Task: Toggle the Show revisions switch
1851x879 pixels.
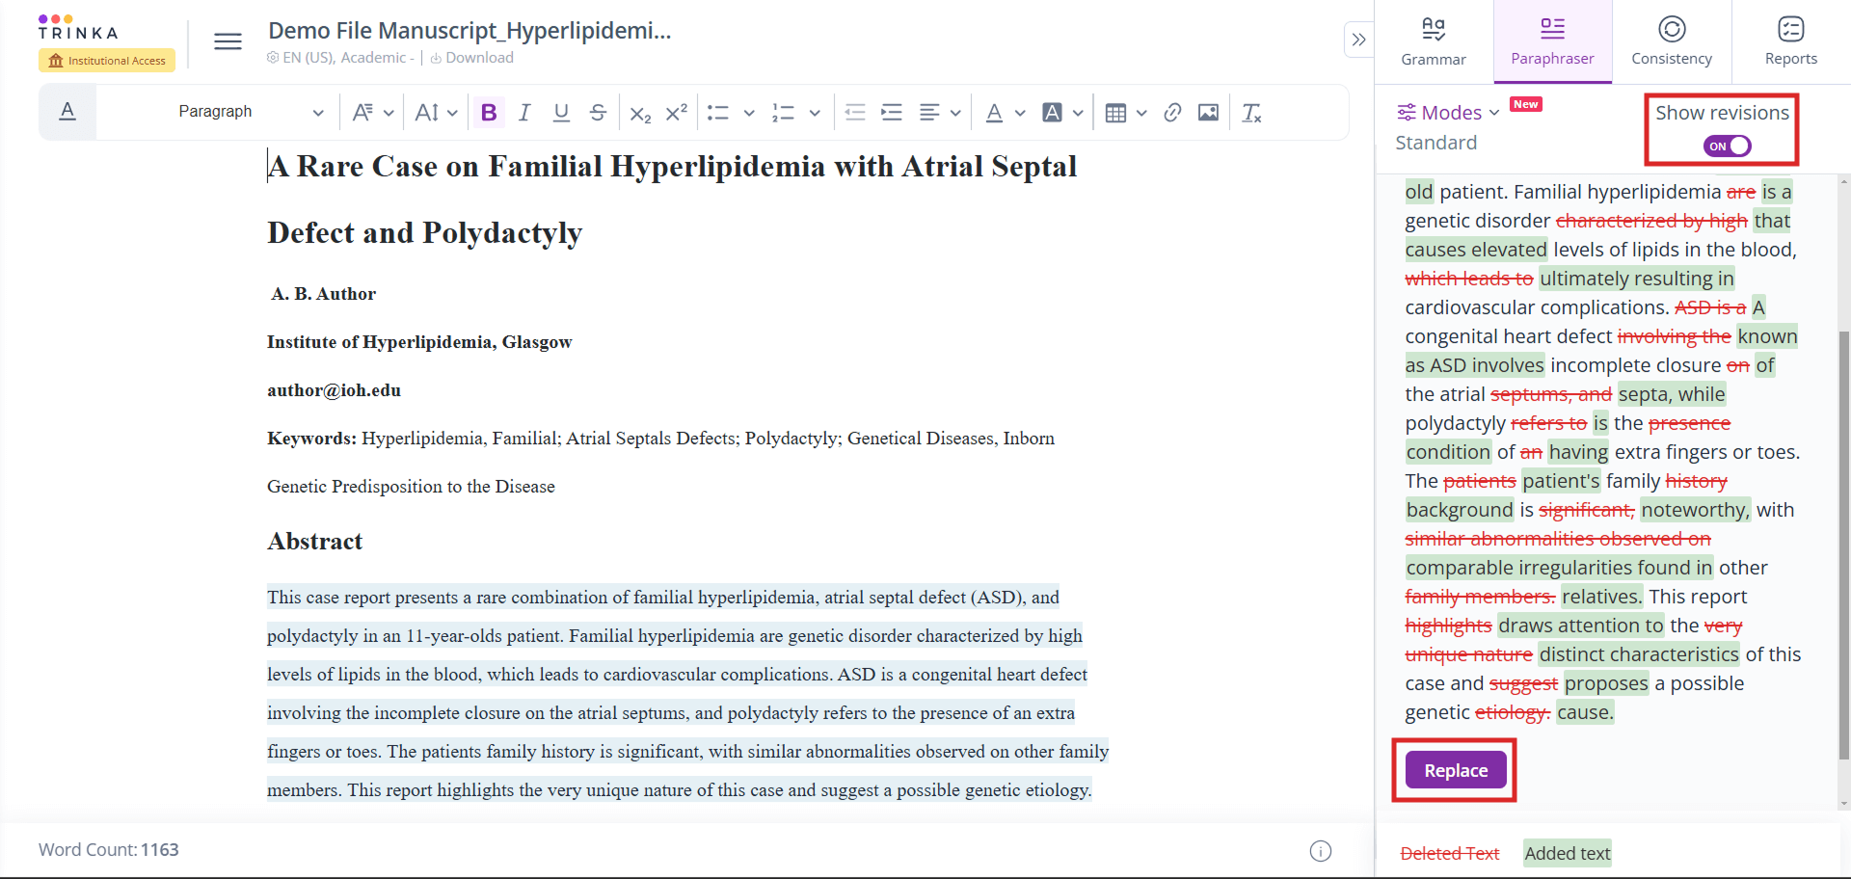Action: [1727, 146]
